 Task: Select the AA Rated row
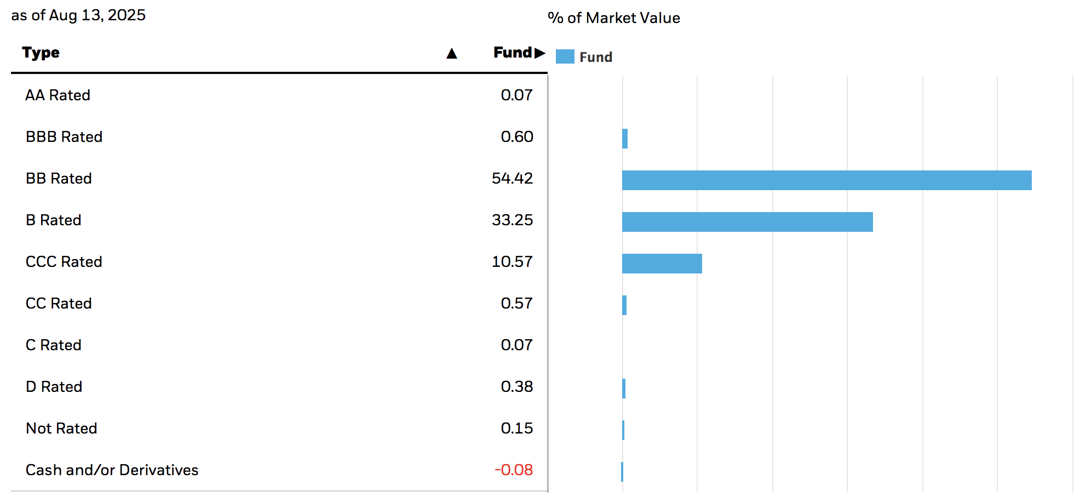click(58, 95)
